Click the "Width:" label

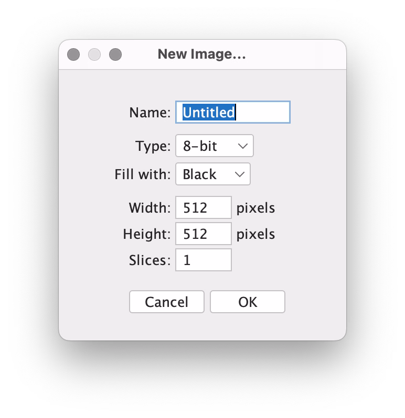(x=150, y=208)
